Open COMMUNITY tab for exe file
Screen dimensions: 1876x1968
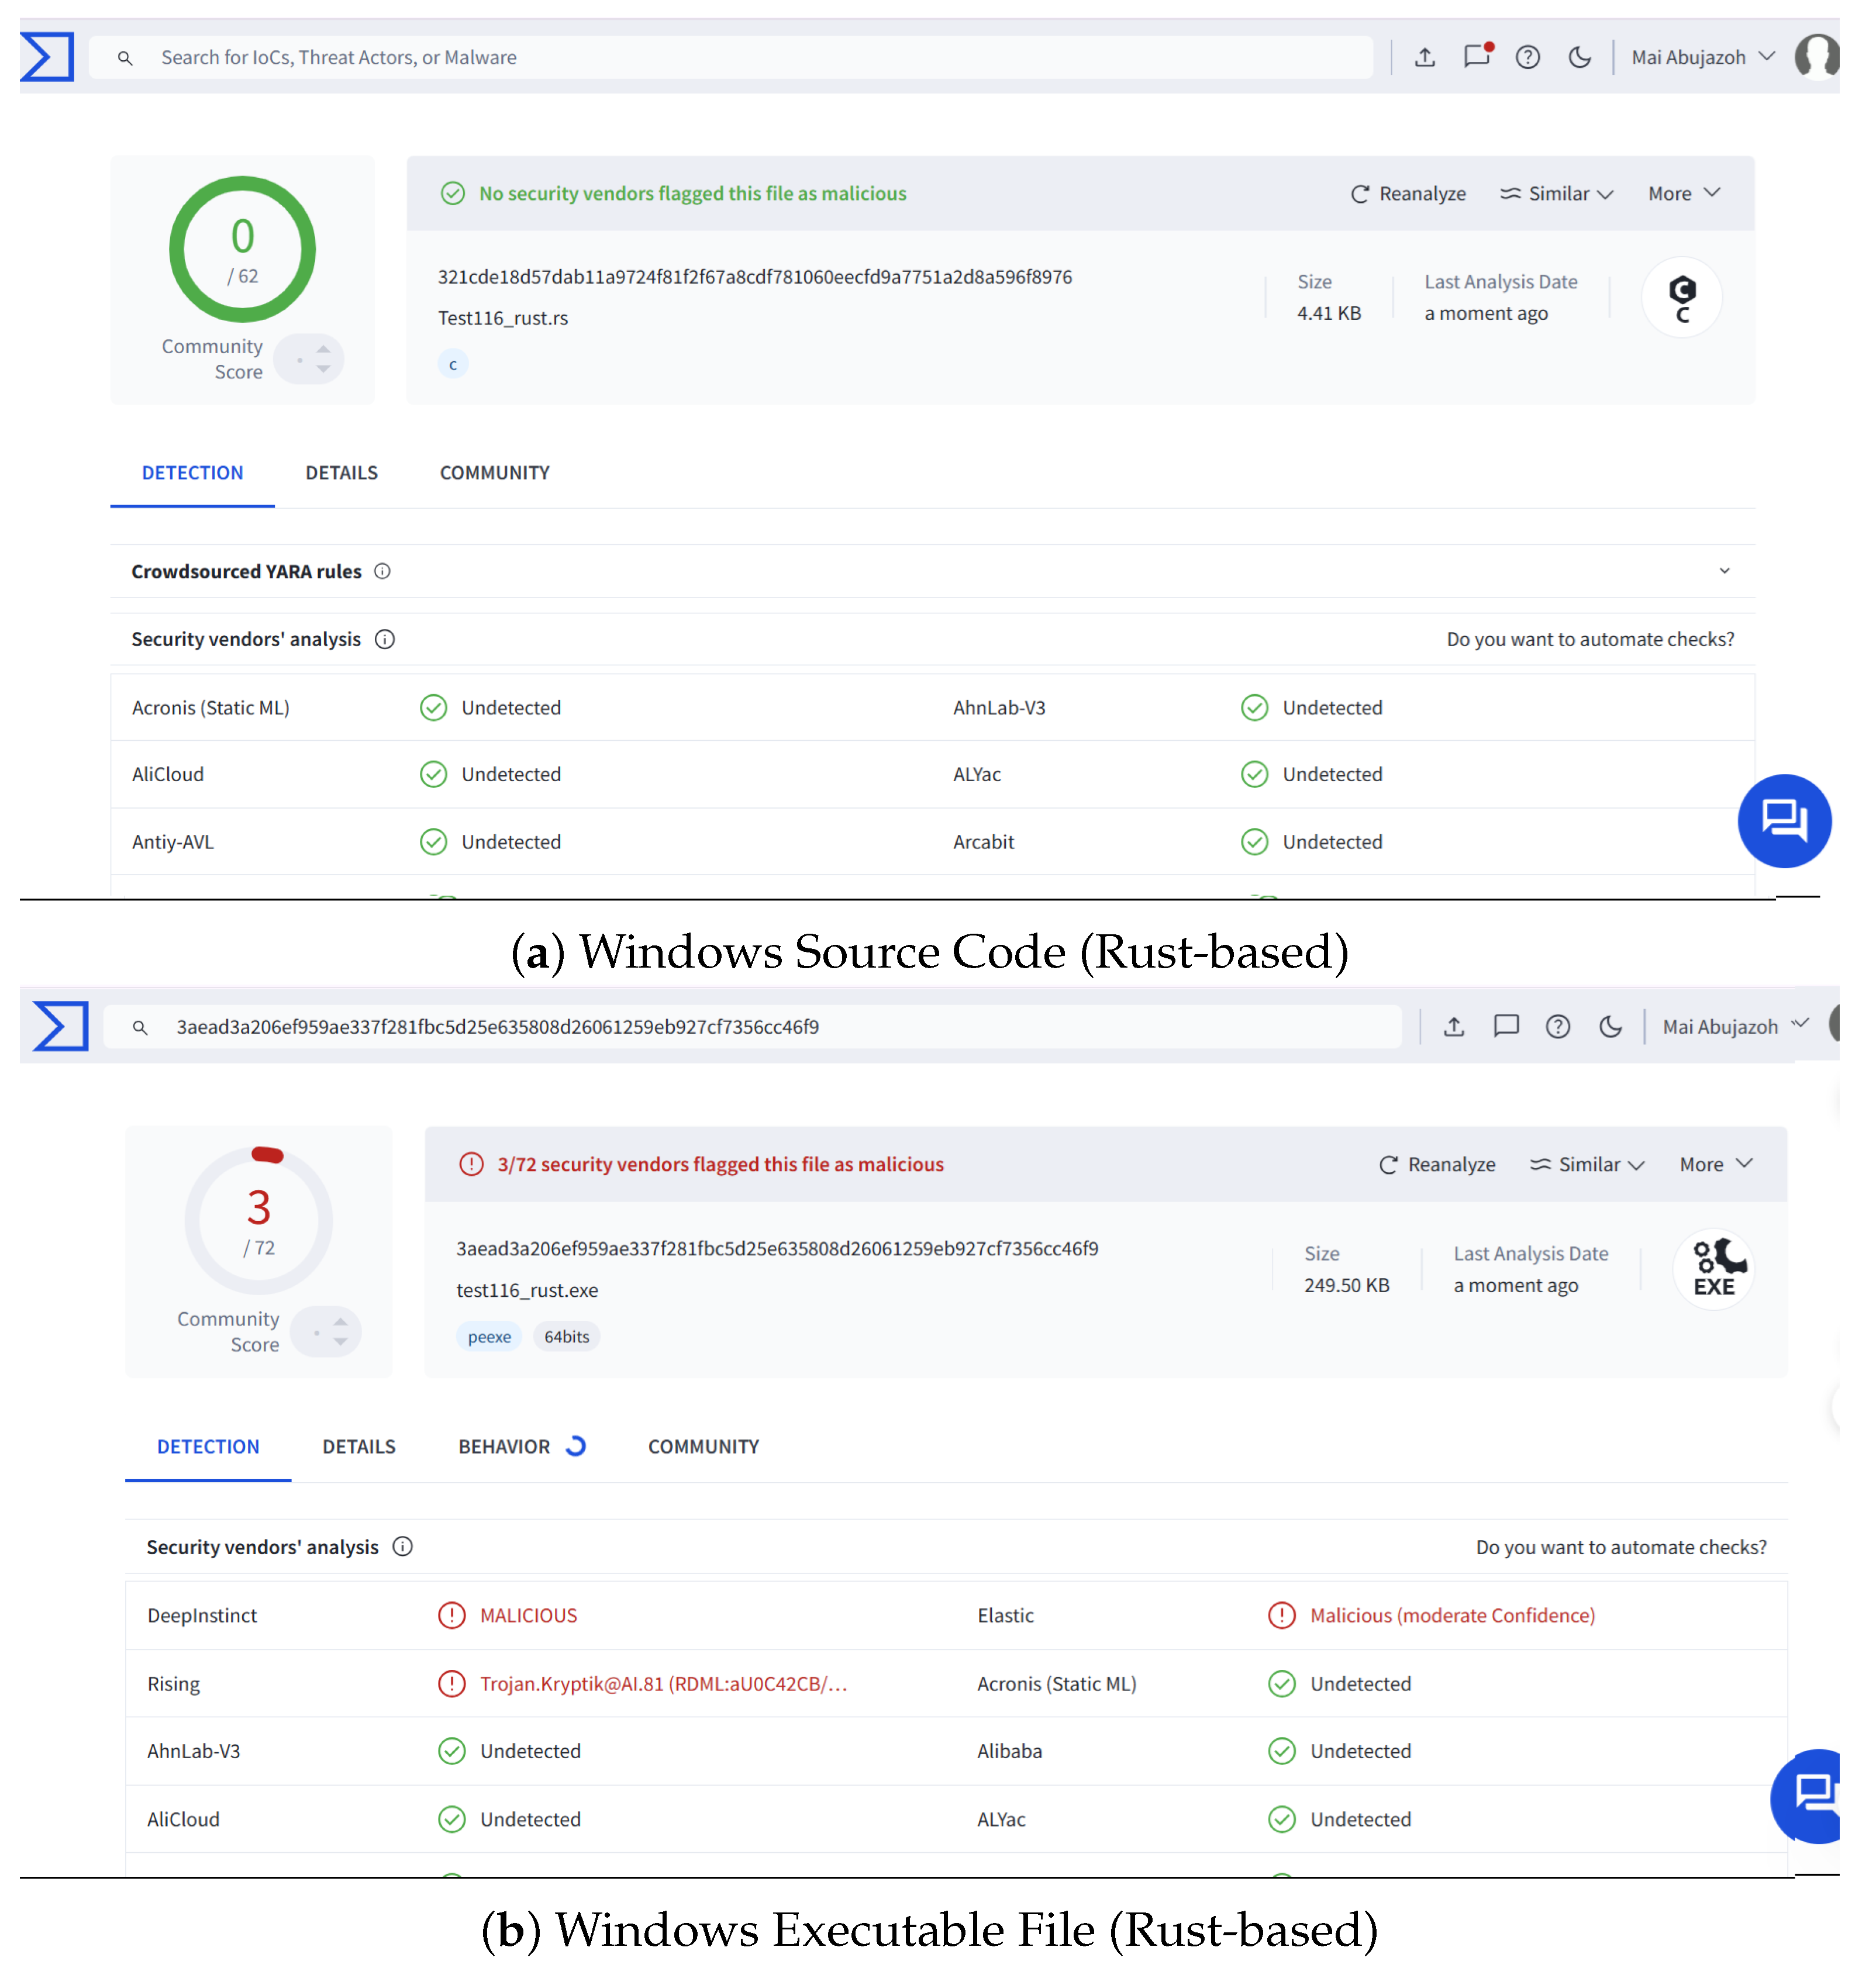[x=704, y=1447]
